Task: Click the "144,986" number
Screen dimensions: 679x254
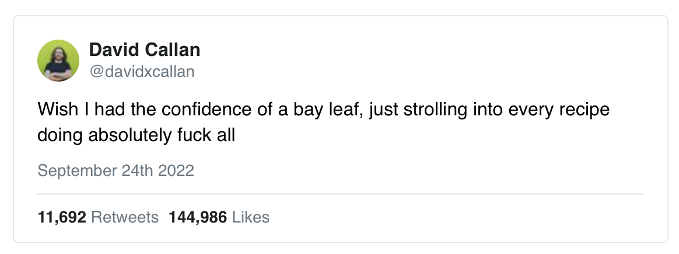Action: (x=198, y=217)
